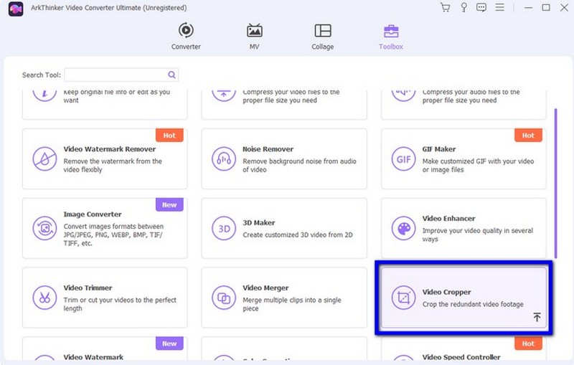
Task: Click 'Crop the redundant video footage' text
Action: (x=473, y=304)
